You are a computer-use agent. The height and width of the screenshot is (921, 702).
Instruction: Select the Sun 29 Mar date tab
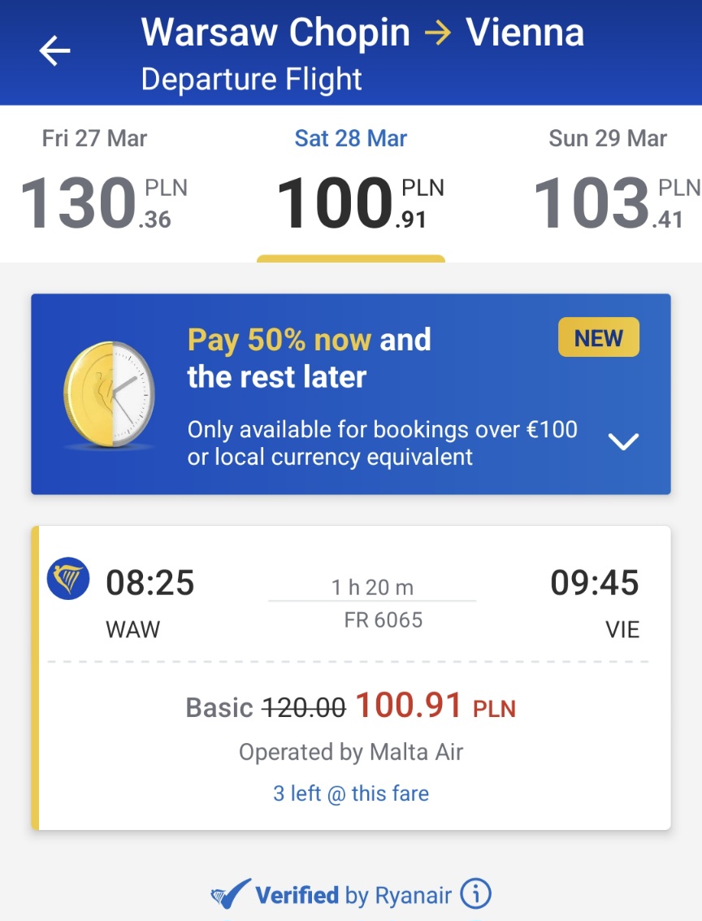pos(608,139)
